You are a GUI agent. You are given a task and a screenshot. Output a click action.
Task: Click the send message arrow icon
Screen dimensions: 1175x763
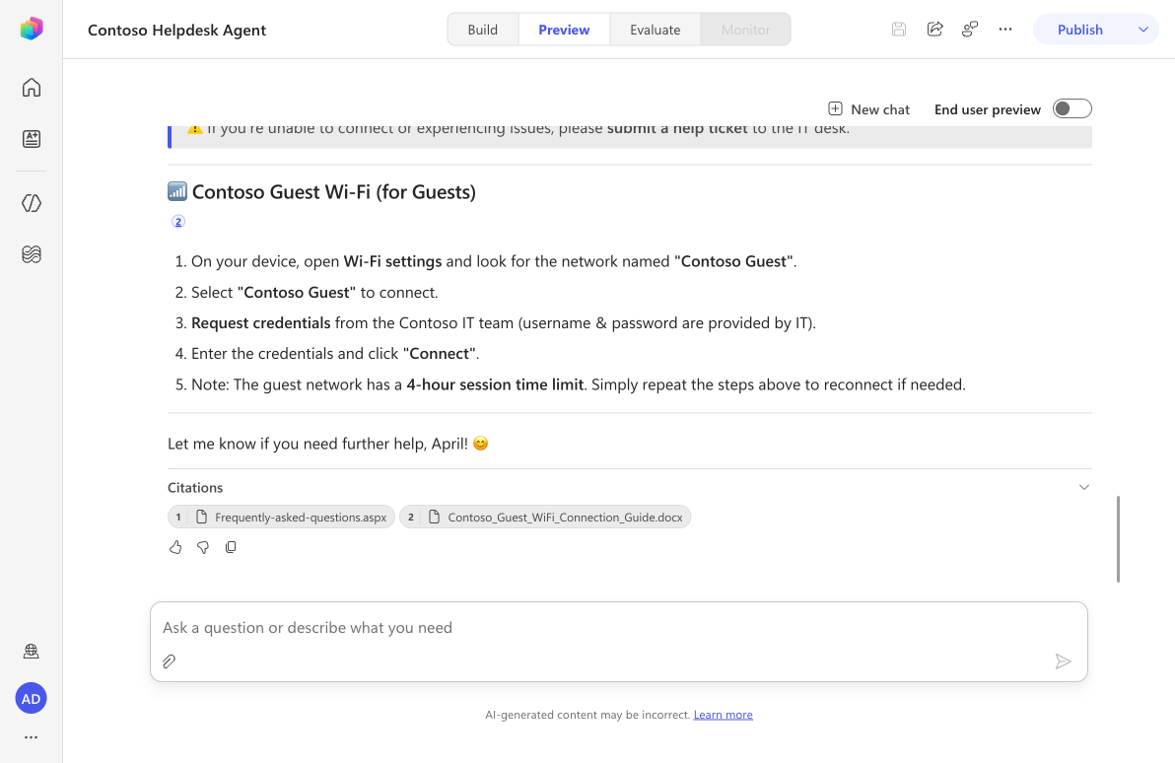point(1063,661)
